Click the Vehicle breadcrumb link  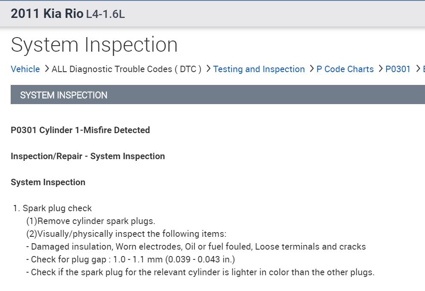pos(25,69)
